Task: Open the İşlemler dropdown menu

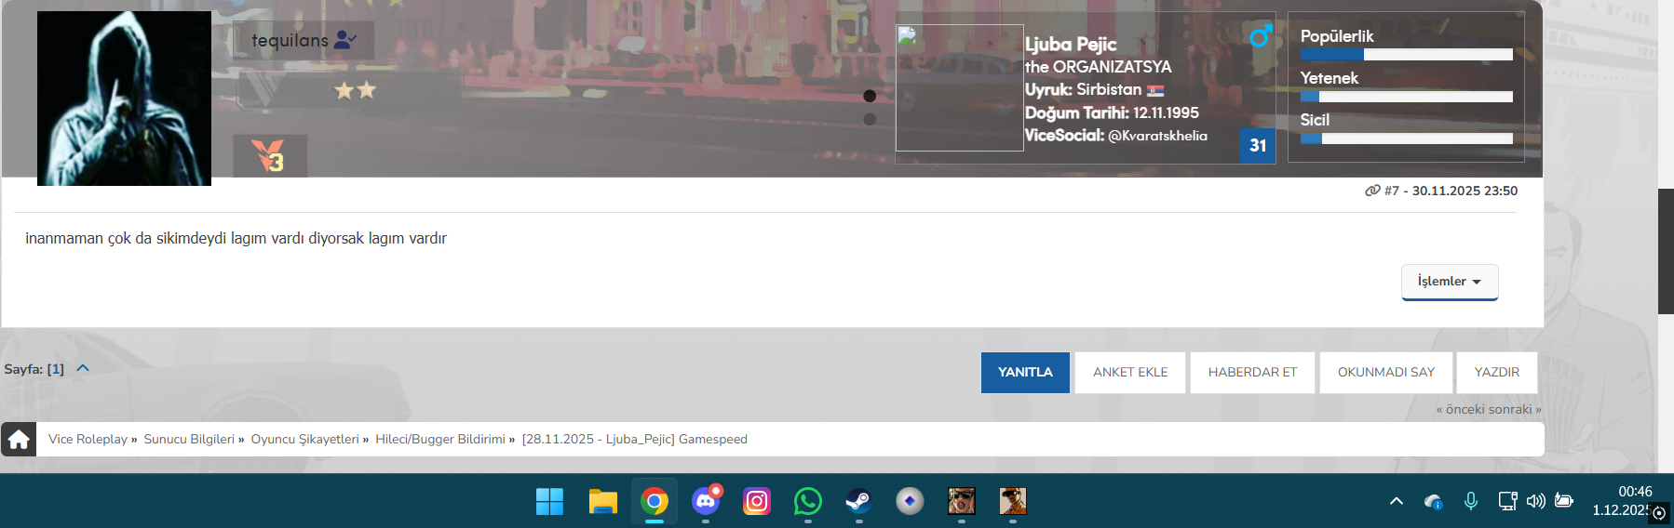Action: [1449, 282]
